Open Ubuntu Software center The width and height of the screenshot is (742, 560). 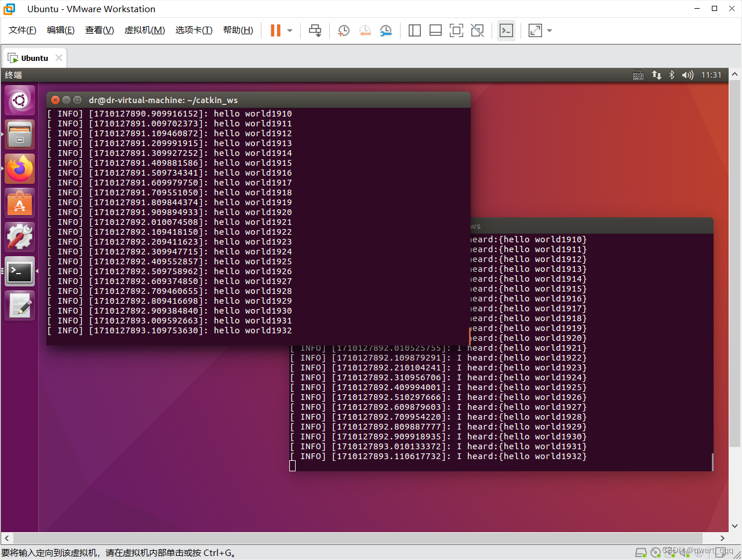tap(20, 203)
